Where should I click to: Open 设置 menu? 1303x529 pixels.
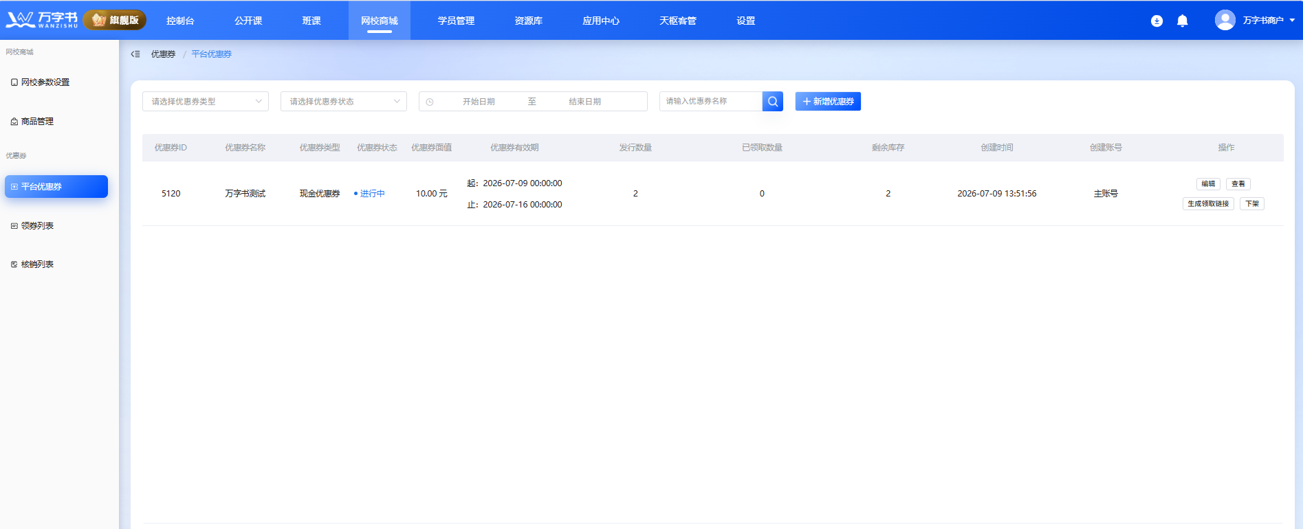coord(746,21)
